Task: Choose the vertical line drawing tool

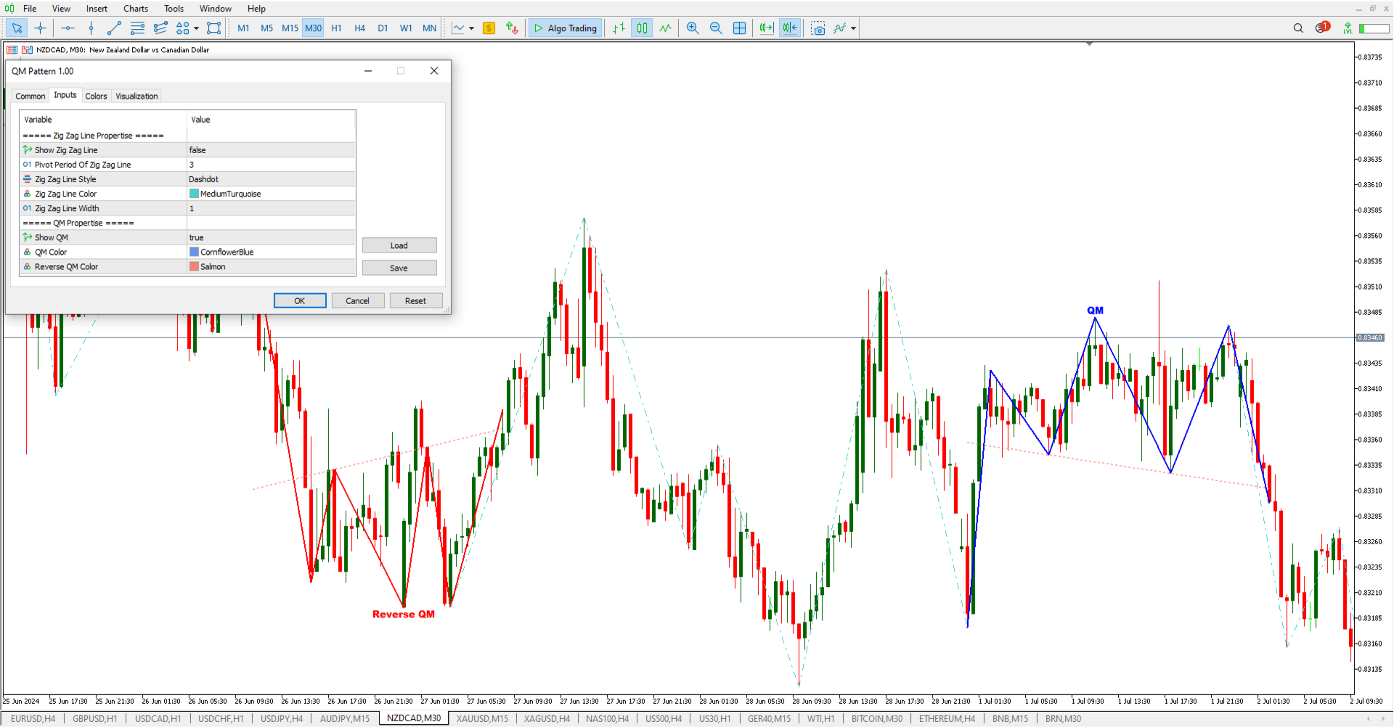Action: [x=91, y=28]
